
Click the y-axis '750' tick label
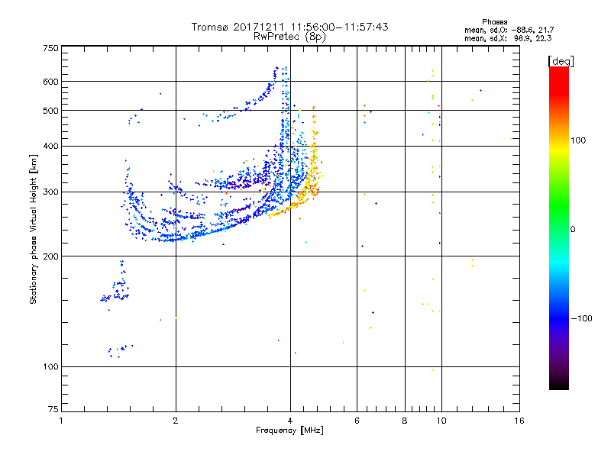tap(50, 48)
